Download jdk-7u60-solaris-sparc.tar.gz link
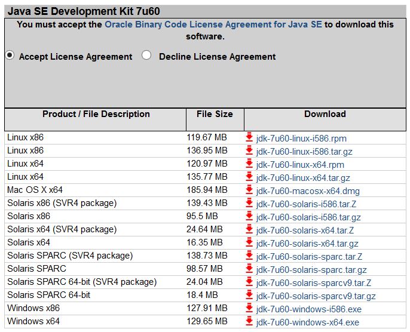Screen dimensions: 410x332 [x=311, y=270]
